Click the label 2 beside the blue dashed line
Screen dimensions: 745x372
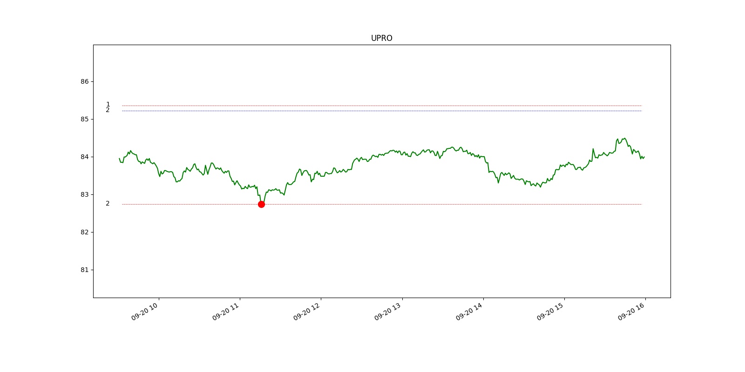108,110
